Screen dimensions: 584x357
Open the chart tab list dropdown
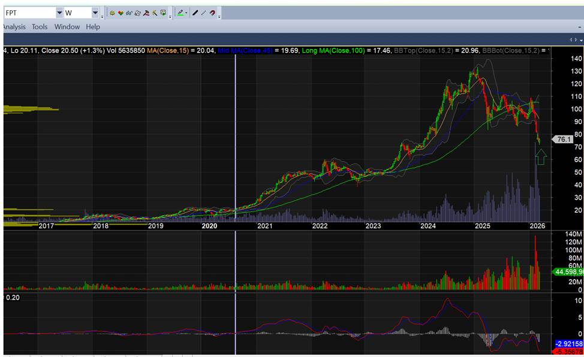[581, 40]
